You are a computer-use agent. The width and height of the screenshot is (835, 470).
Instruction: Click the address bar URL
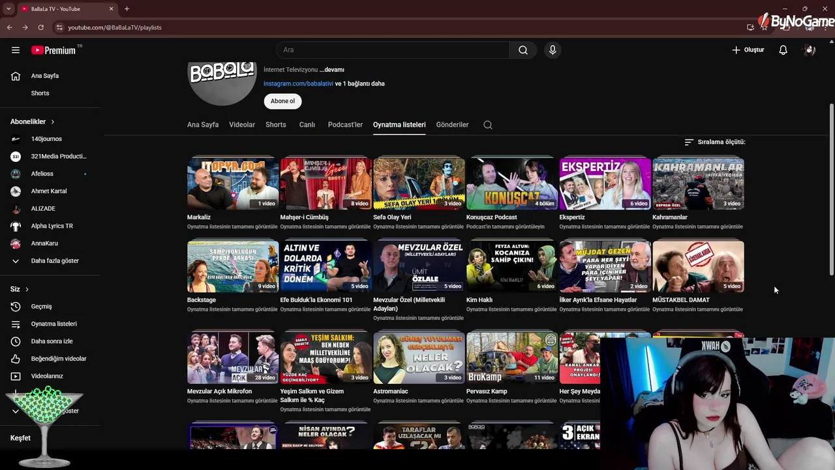point(115,27)
